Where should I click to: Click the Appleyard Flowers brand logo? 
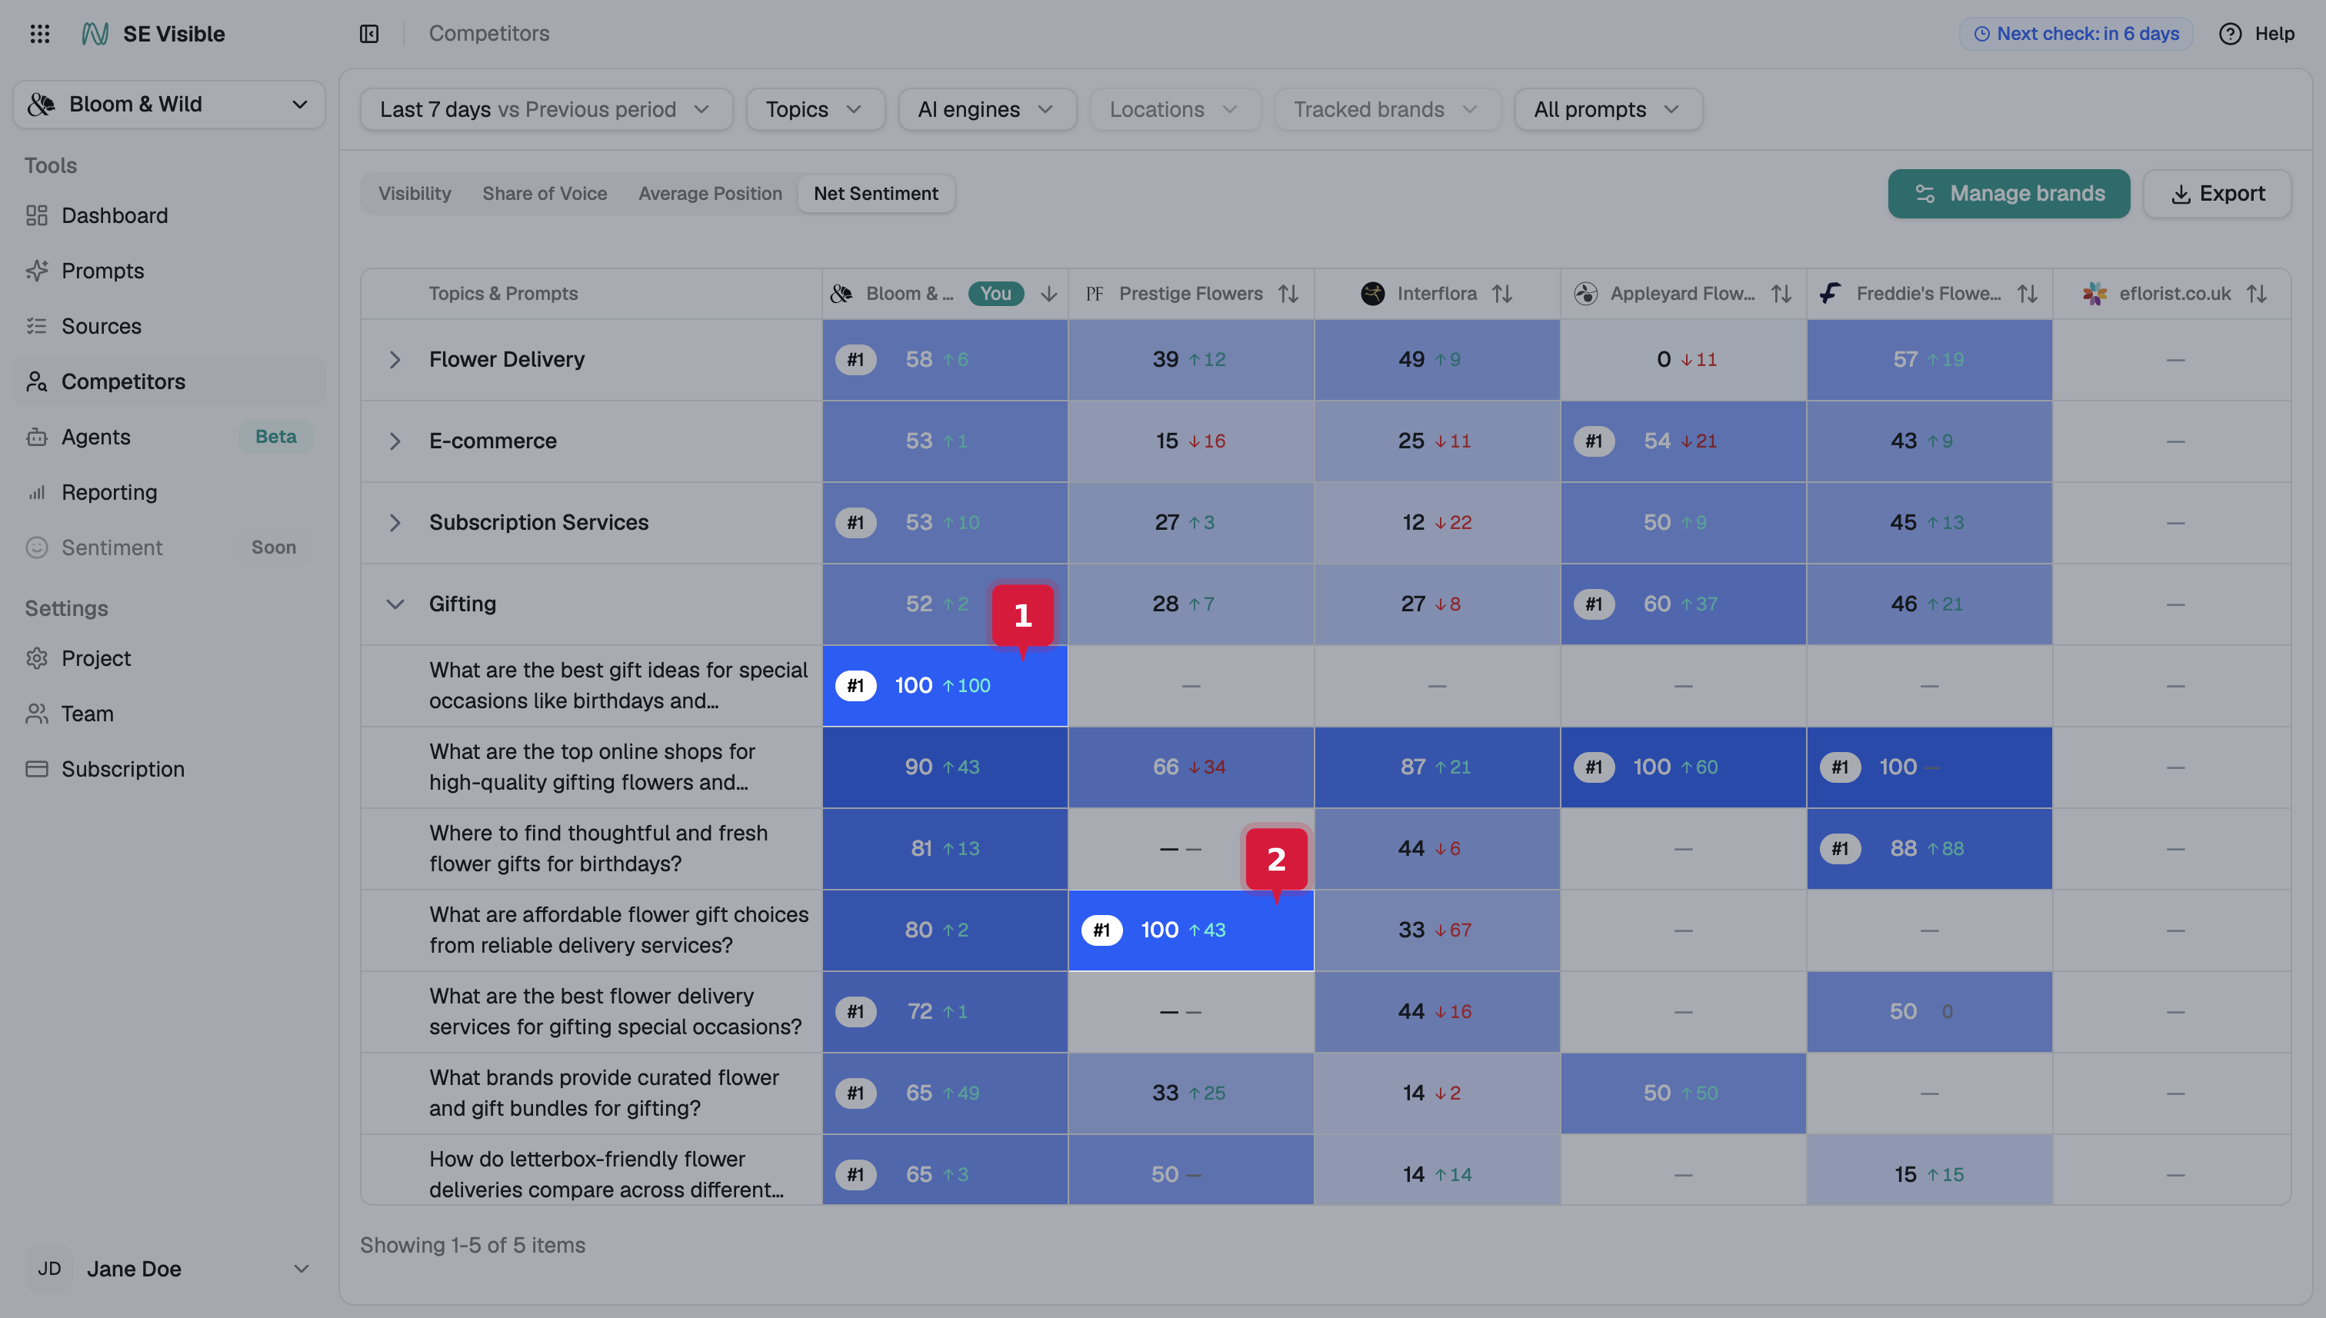click(x=1586, y=293)
